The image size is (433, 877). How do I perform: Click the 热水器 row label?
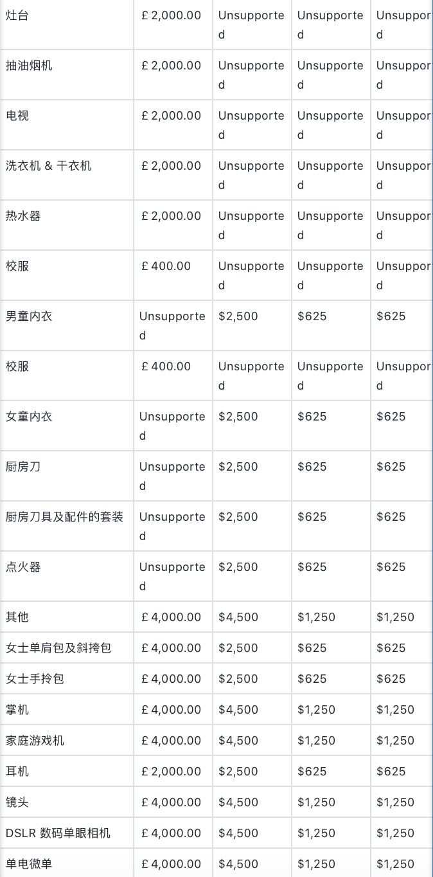[23, 216]
